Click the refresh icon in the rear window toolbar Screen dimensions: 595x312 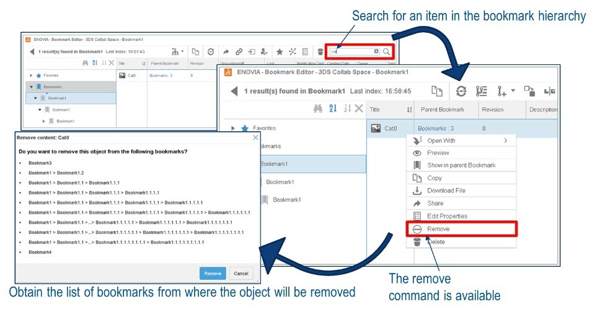[x=211, y=51]
